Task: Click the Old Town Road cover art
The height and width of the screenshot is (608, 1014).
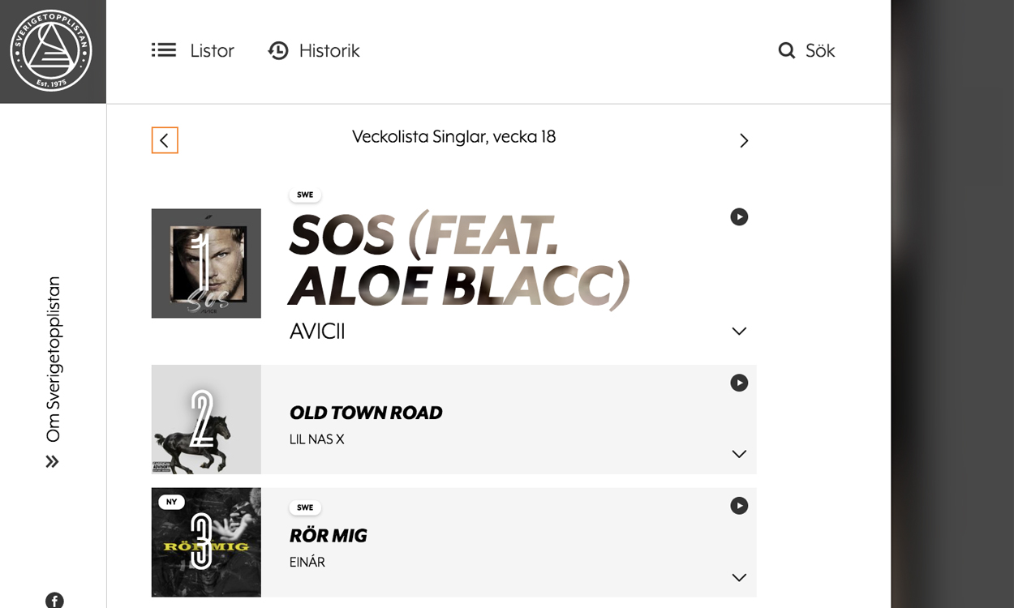Action: point(206,419)
